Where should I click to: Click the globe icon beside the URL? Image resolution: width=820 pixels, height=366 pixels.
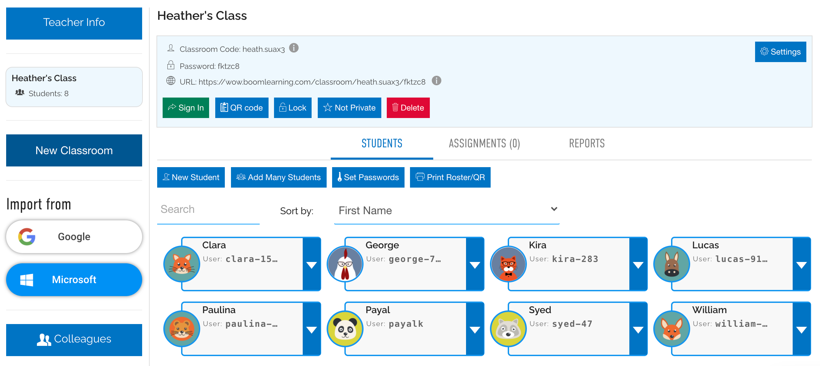171,81
